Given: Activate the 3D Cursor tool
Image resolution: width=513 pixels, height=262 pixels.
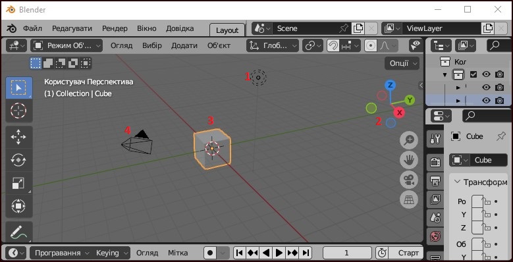Looking at the screenshot, I should click(x=18, y=111).
